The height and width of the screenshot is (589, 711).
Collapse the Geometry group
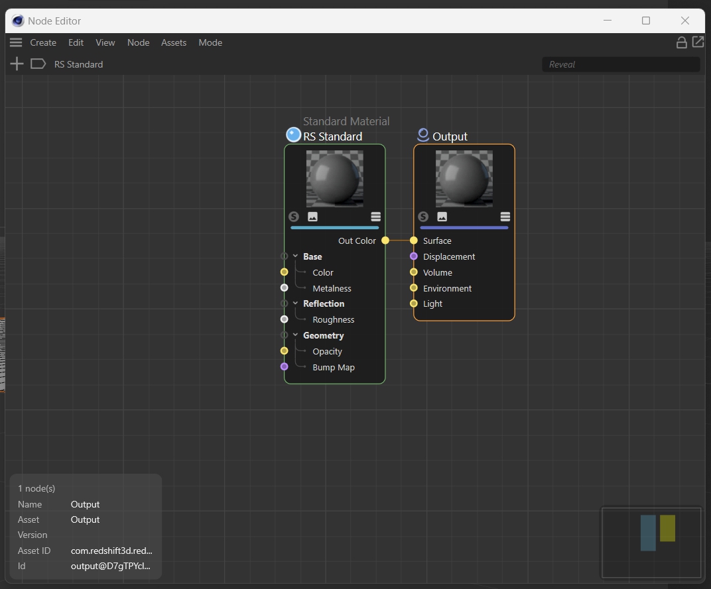[x=296, y=335]
